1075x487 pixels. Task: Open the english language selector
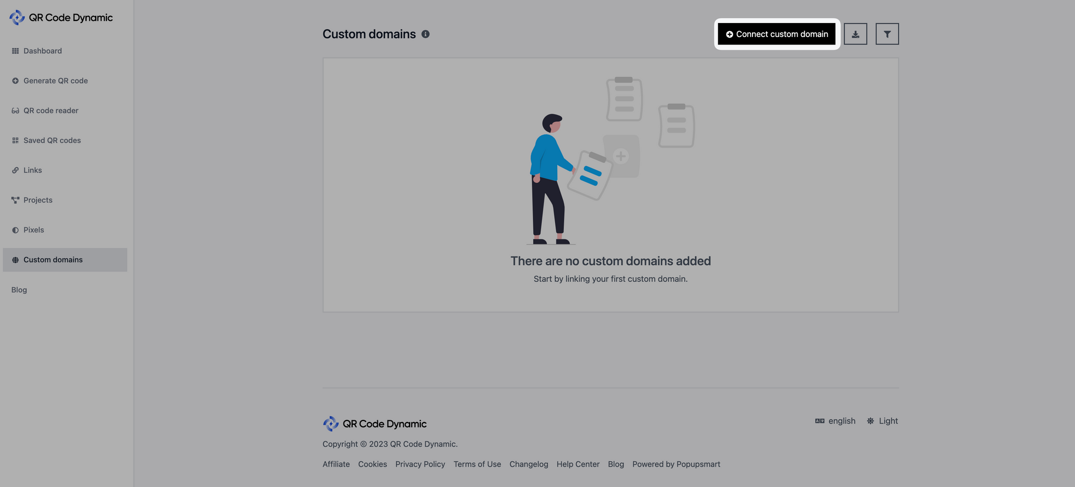coord(835,421)
